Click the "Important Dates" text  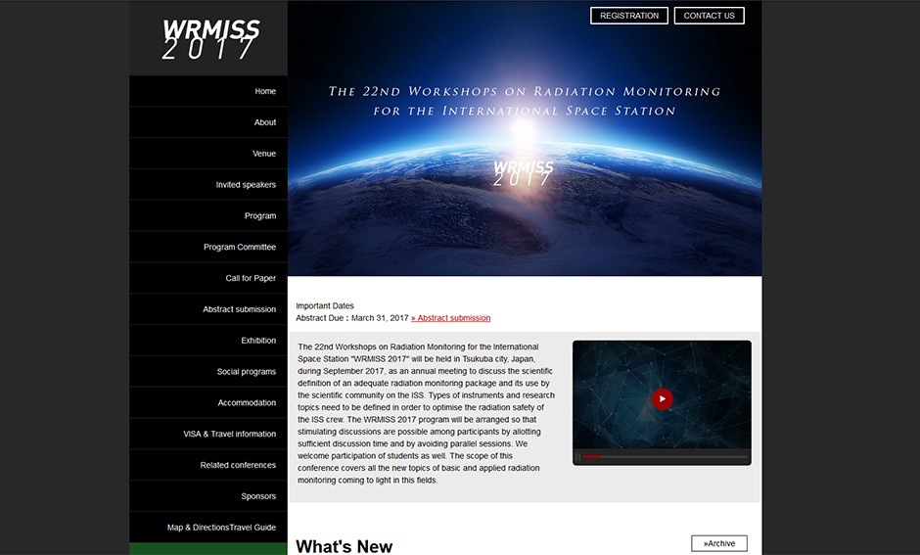[x=325, y=305]
